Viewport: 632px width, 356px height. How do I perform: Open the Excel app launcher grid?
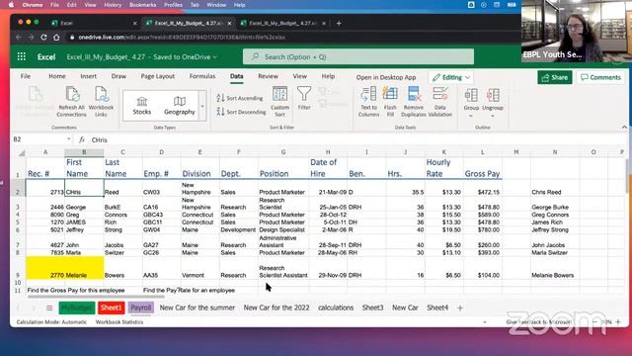click(22, 57)
